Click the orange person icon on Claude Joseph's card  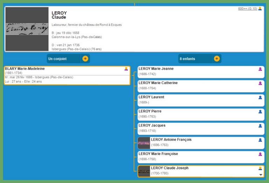260,168
